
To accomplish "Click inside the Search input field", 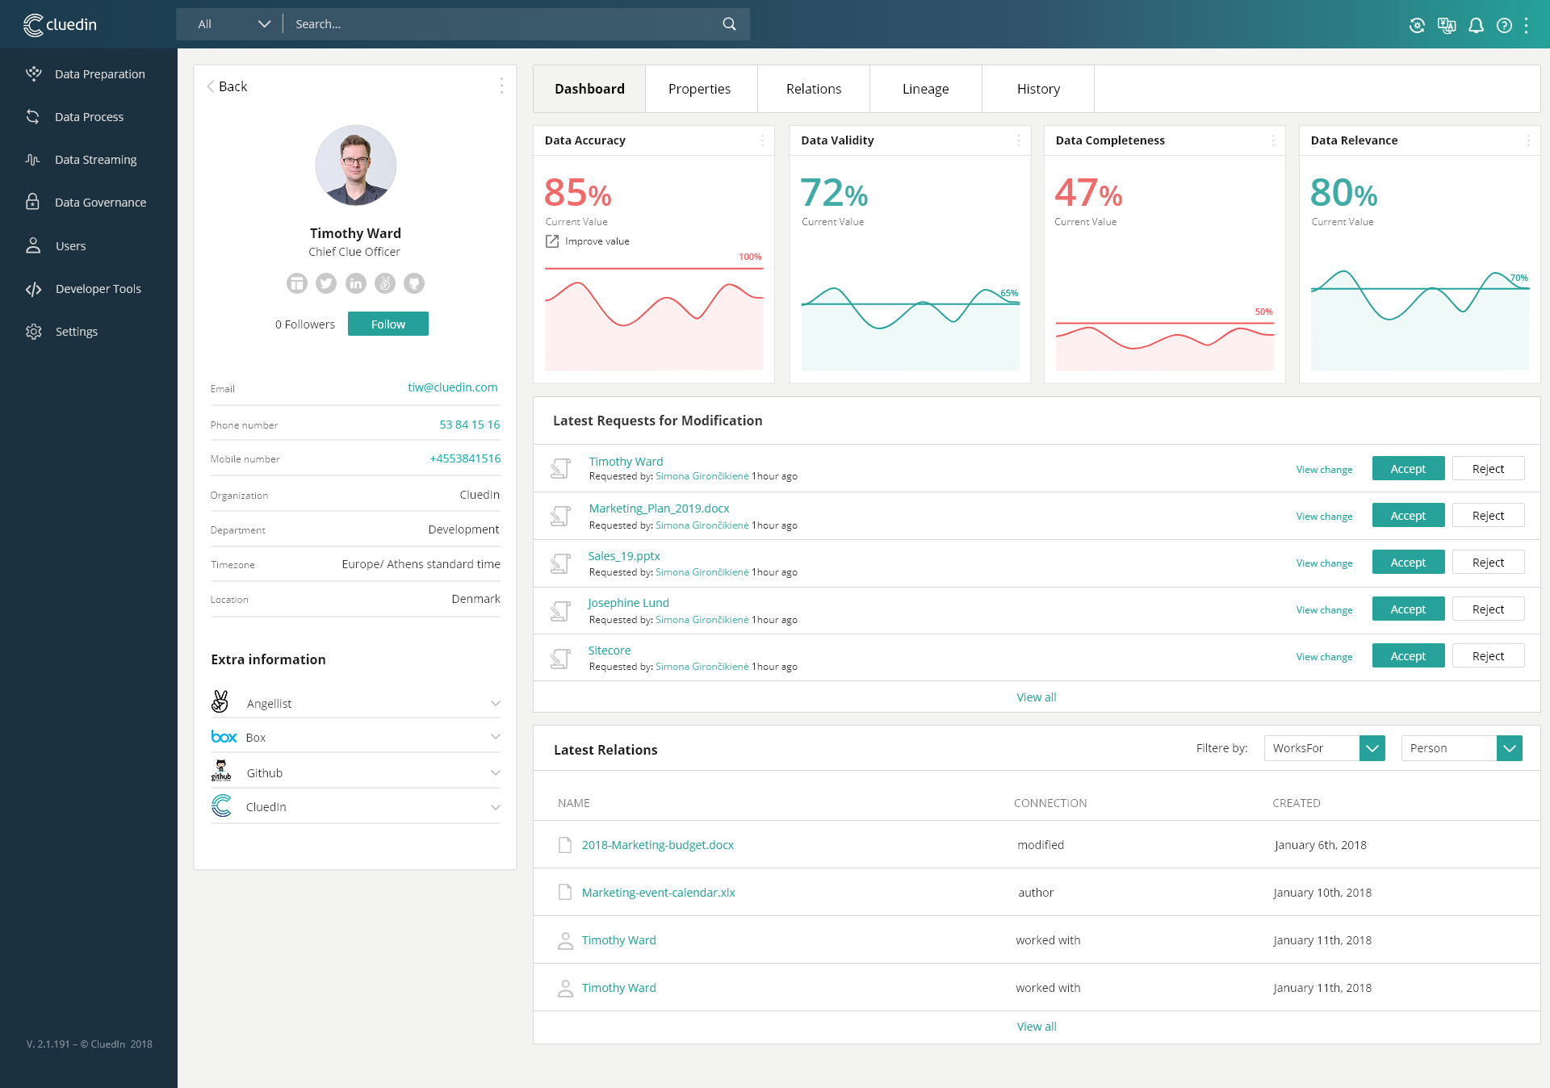I will 484,24.
